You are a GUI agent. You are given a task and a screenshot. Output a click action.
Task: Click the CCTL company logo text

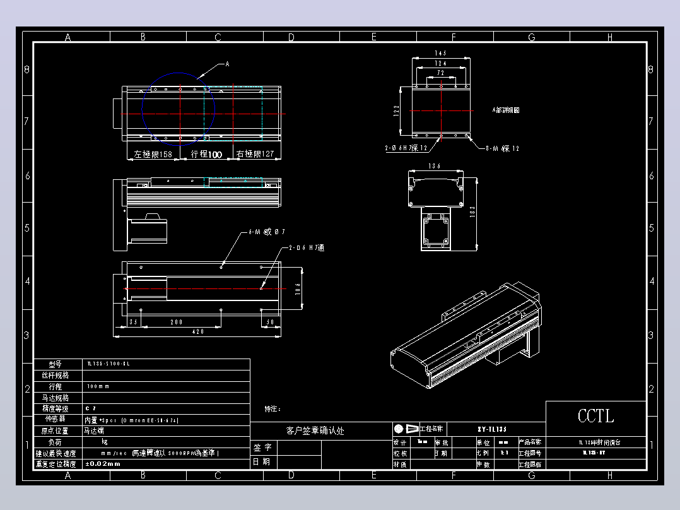[x=596, y=416]
